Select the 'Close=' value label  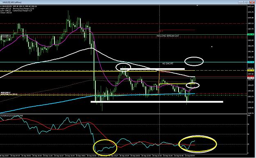pyautogui.click(x=6, y=13)
